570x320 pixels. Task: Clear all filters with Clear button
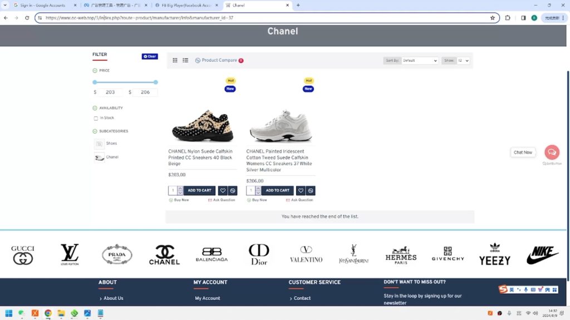coord(150,56)
